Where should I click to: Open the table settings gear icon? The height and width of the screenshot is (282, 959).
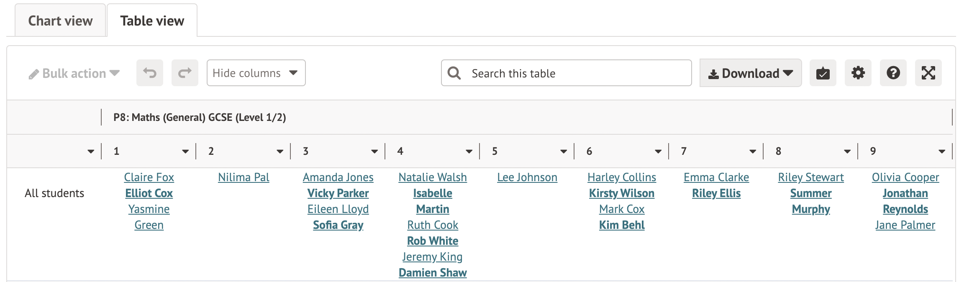pyautogui.click(x=858, y=73)
